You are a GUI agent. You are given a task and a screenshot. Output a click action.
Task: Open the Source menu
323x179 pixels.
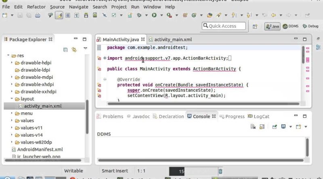pos(57,7)
